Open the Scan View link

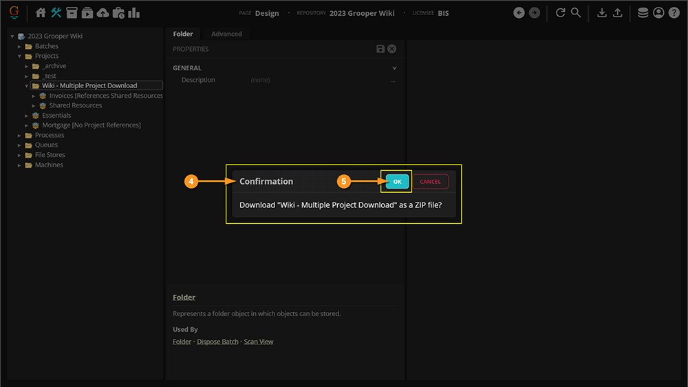tap(259, 342)
